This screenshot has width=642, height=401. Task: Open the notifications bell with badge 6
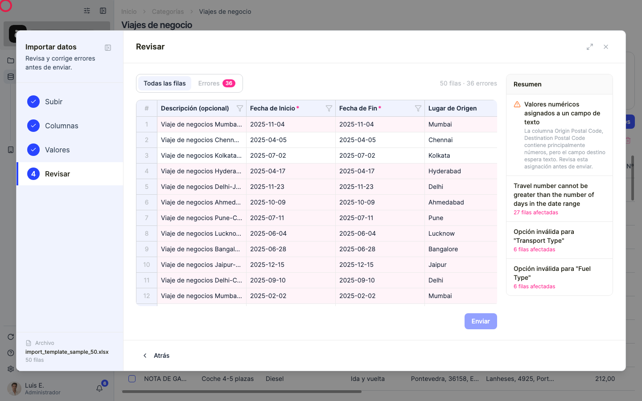point(100,388)
